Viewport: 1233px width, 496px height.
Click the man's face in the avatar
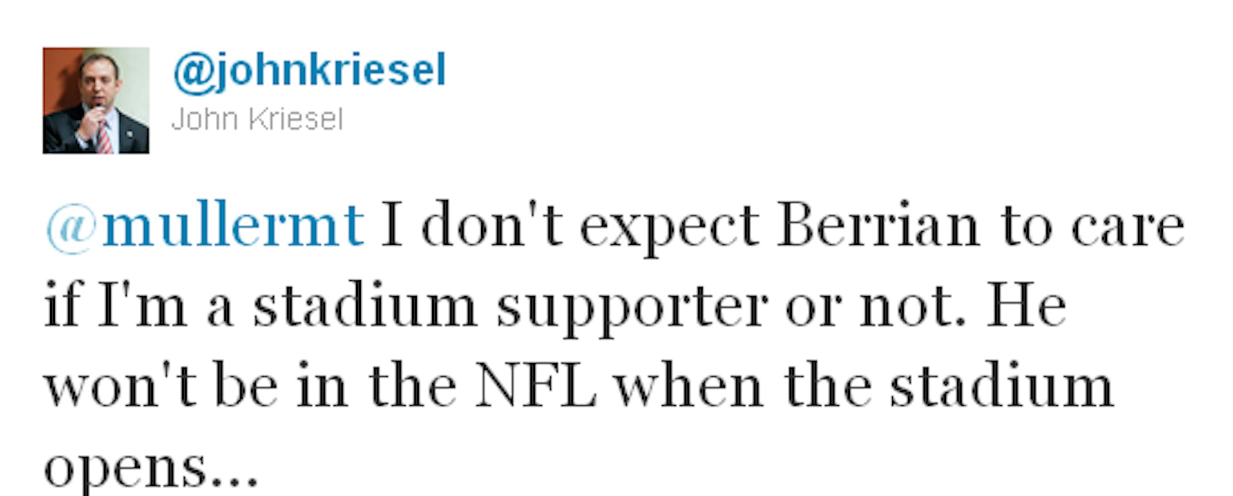click(100, 80)
